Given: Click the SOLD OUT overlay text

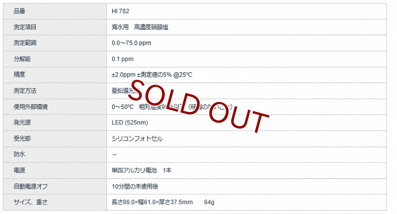Looking at the screenshot, I should 198,106.
